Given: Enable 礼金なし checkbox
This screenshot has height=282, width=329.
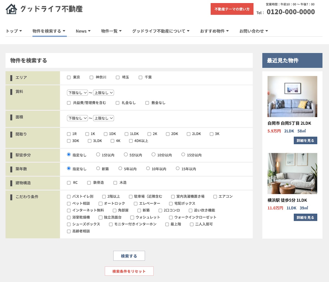Looking at the screenshot, I should click(x=118, y=103).
